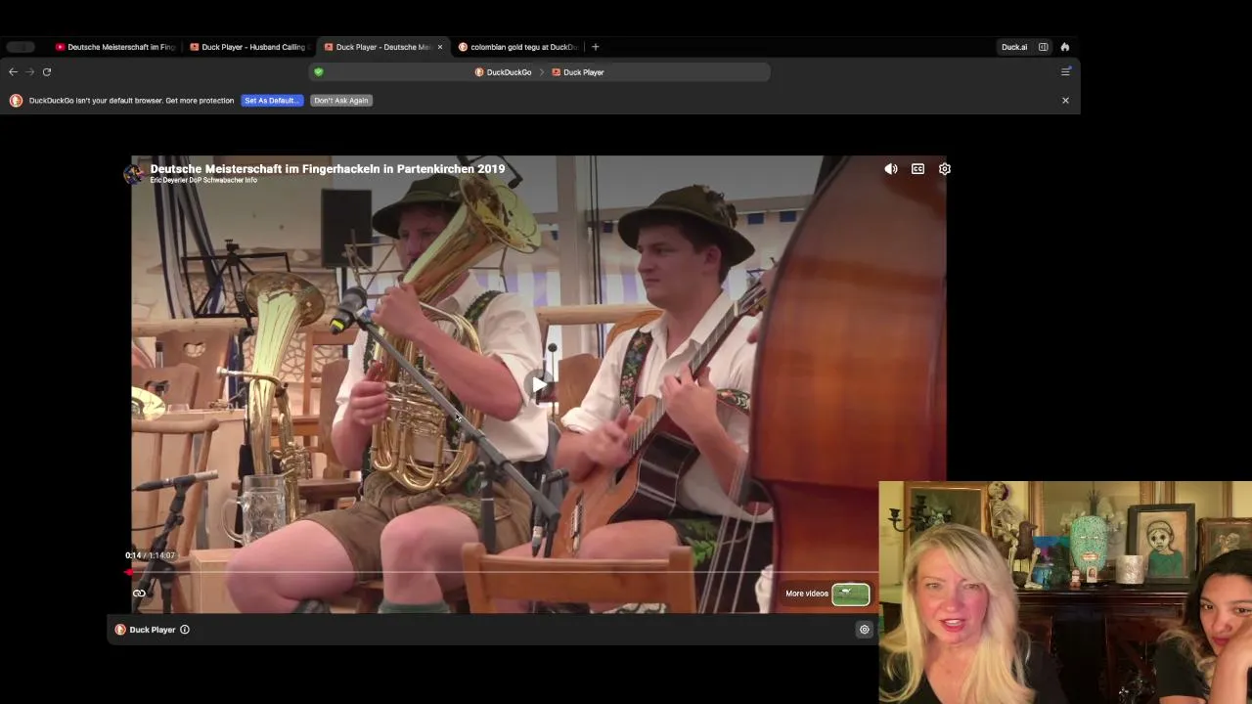Image resolution: width=1252 pixels, height=704 pixels.
Task: Click the Duck Player logo below the video
Action: pos(120,630)
